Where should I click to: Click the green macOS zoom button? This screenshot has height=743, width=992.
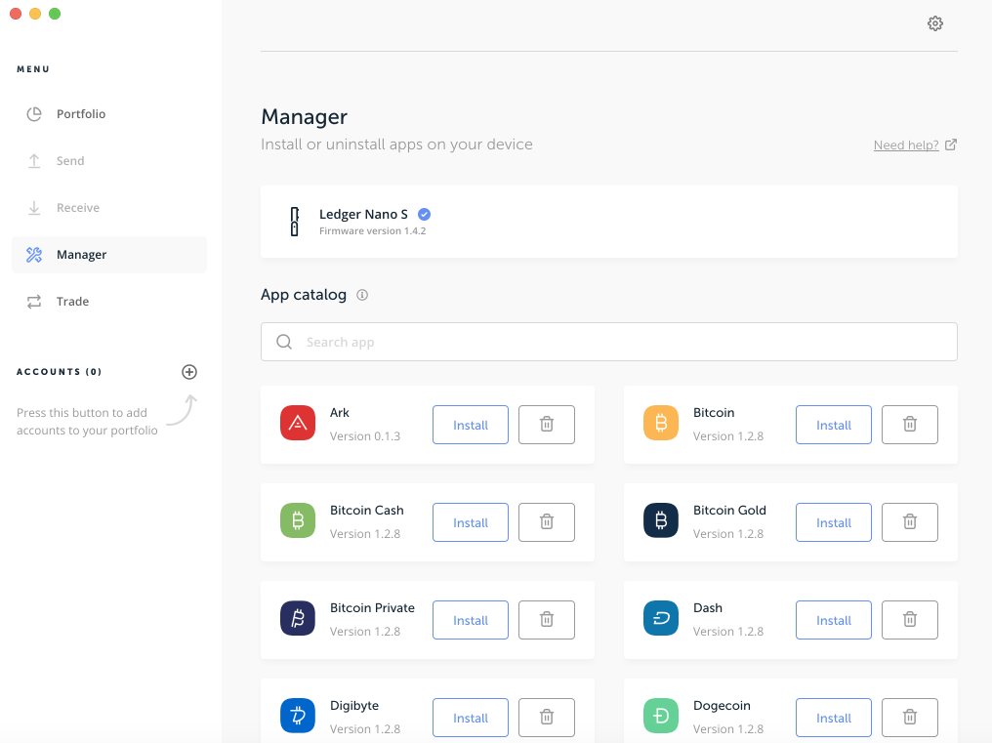tap(55, 14)
